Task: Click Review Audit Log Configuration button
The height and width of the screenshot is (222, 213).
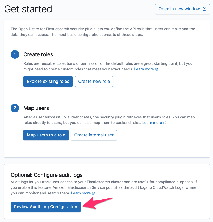Action: click(45, 207)
